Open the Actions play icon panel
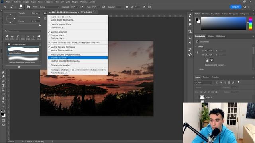Image resolution: width=255 pixels, height=143 pixels. (x=190, y=20)
